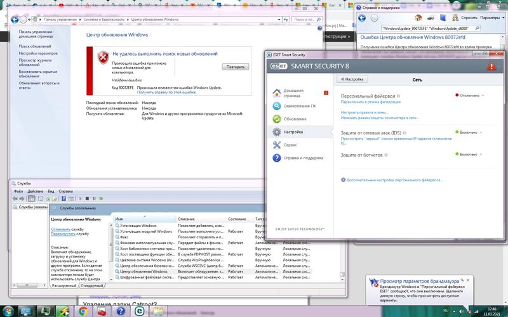Select Центр обновления Windows service row
The height and width of the screenshot is (317, 508).
point(213,272)
